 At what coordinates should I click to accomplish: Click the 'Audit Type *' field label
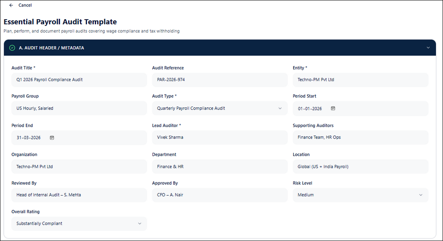[164, 96]
